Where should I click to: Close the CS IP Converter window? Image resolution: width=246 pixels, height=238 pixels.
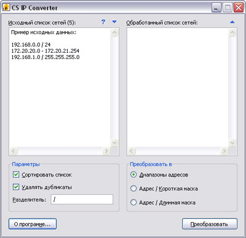click(239, 8)
